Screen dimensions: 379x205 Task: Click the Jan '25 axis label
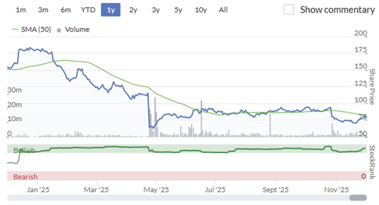coord(38,190)
